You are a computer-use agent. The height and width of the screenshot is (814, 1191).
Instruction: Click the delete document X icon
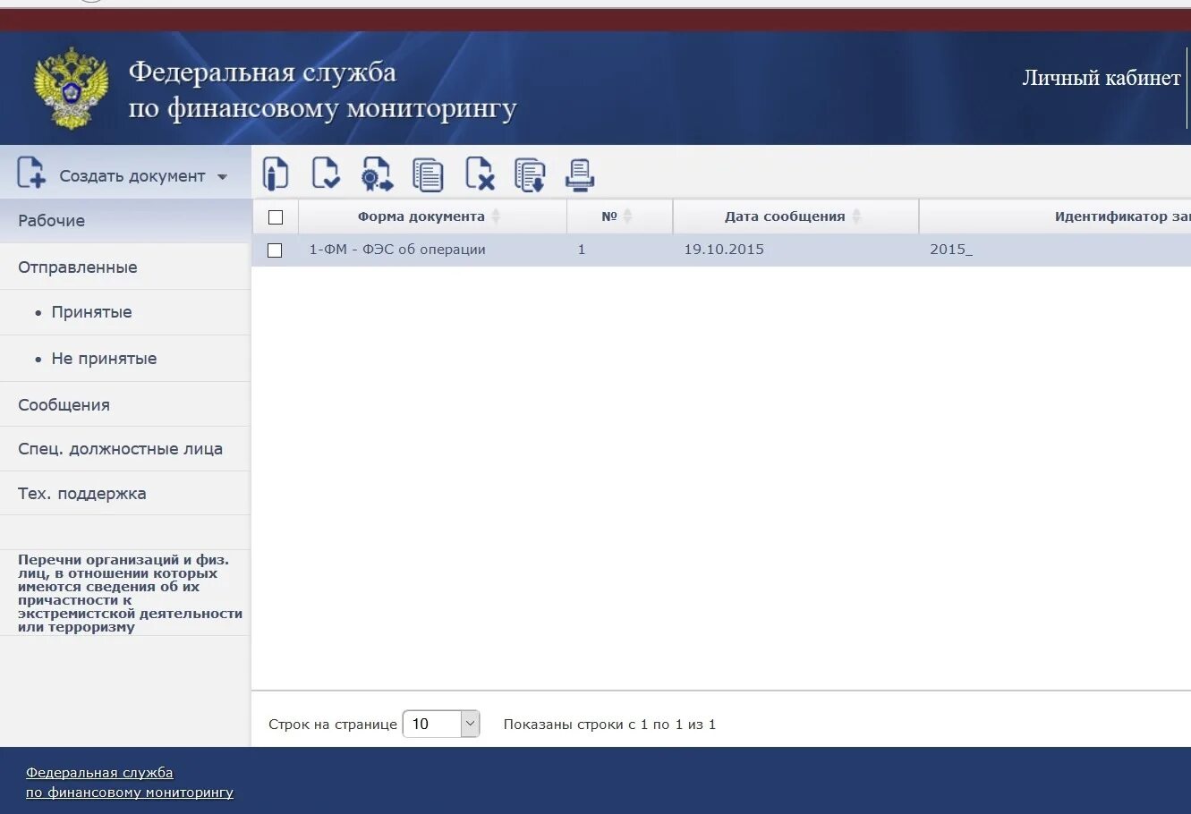[x=480, y=174]
